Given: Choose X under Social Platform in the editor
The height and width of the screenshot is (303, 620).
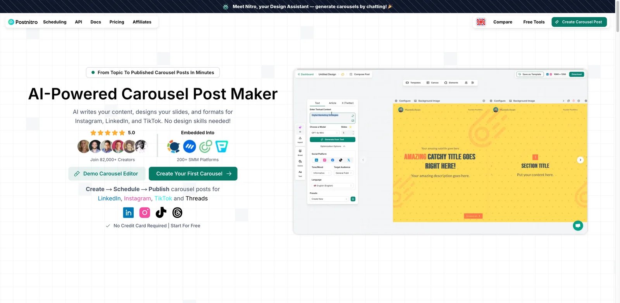Looking at the screenshot, I should coord(349,160).
